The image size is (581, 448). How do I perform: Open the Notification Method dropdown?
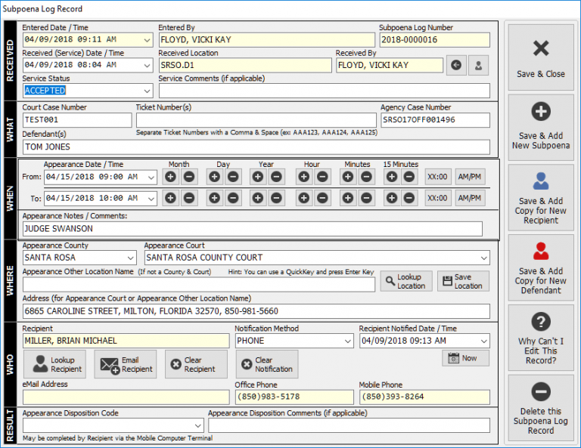click(x=346, y=341)
